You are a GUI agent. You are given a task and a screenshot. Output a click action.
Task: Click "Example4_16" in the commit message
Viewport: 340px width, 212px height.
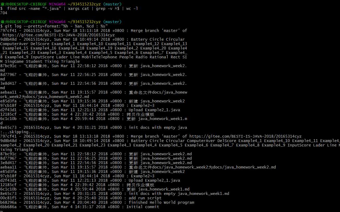pos(43,48)
